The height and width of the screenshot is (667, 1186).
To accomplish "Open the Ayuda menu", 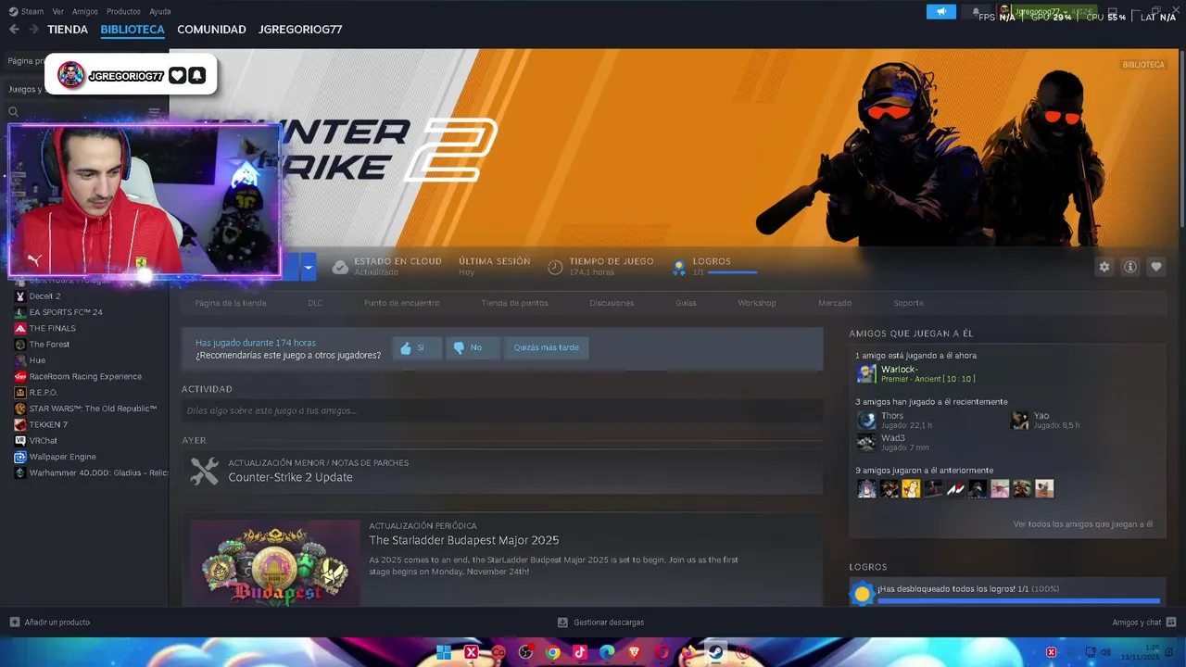I will point(160,11).
